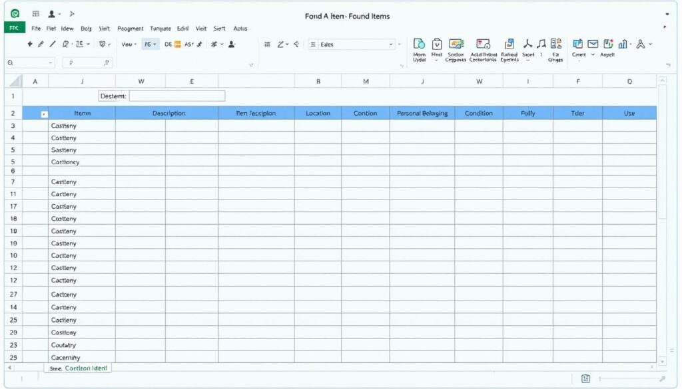Open the Idew menu
This screenshot has width=682, height=389.
point(67,28)
